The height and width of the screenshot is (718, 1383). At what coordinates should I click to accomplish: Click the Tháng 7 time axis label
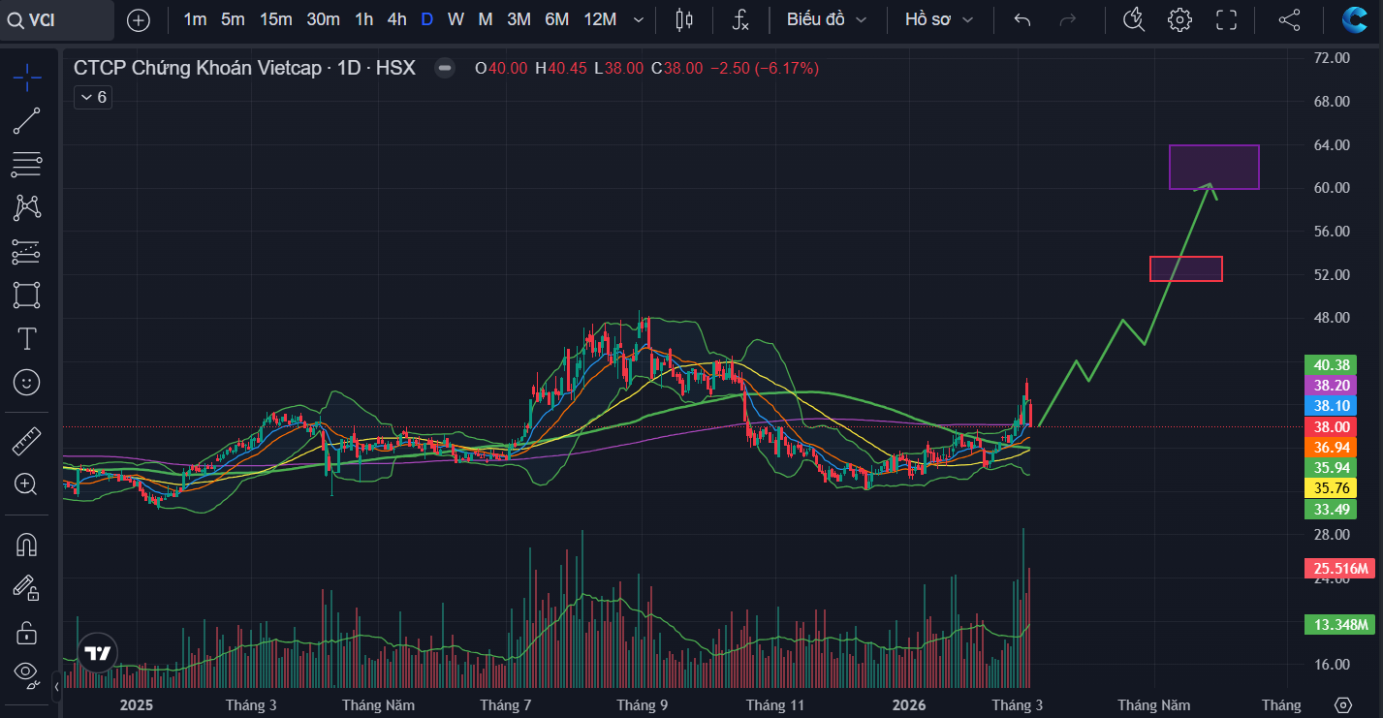click(x=506, y=705)
